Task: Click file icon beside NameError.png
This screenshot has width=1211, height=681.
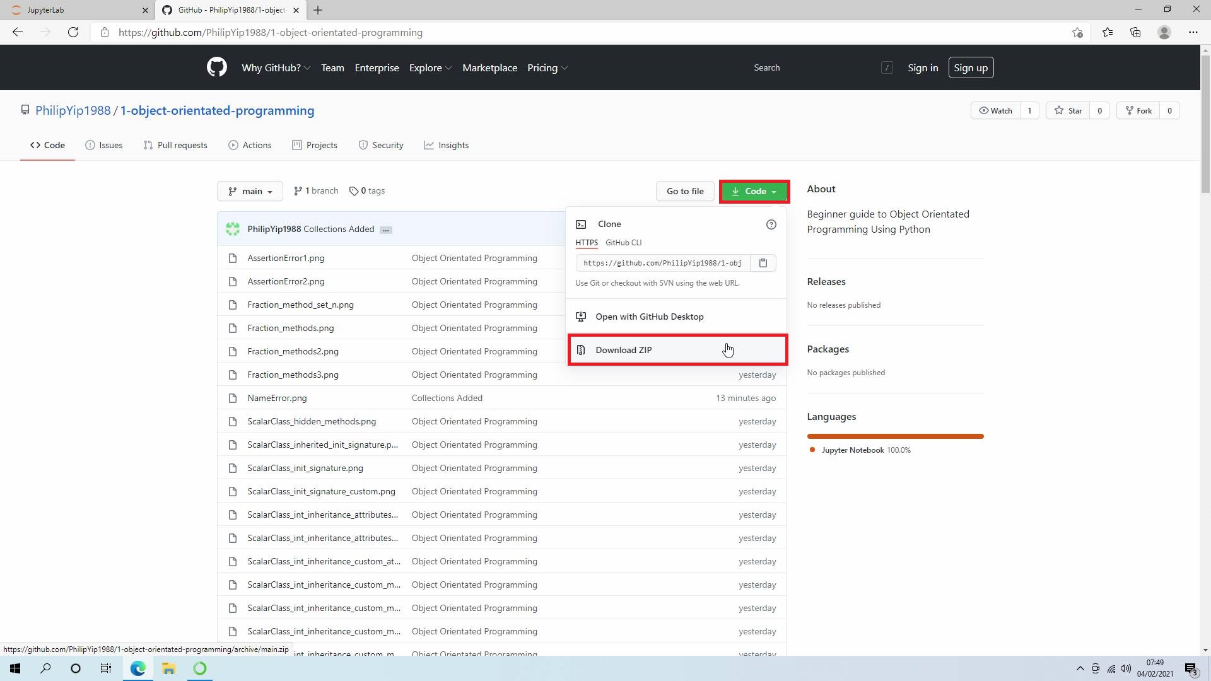Action: pyautogui.click(x=233, y=398)
